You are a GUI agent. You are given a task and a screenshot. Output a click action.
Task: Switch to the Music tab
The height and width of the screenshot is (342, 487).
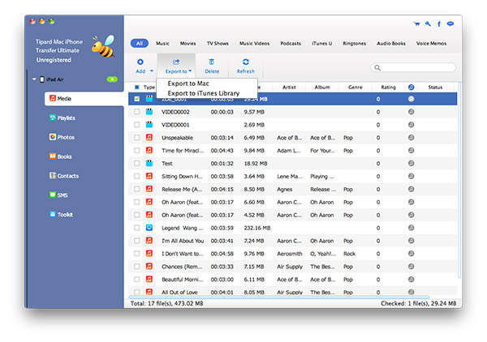point(162,44)
